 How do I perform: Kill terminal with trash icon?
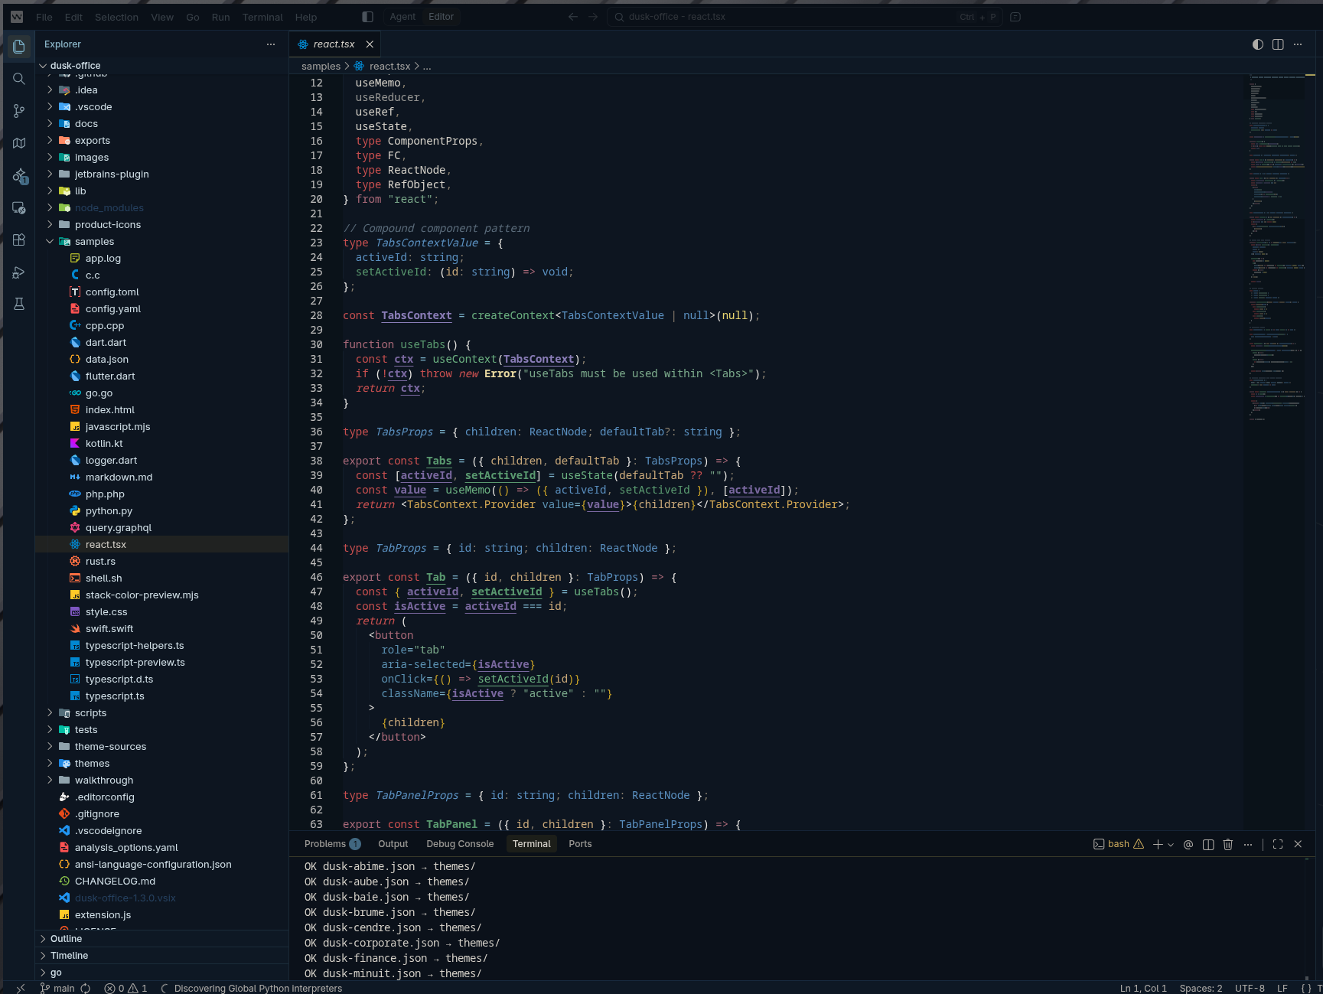click(x=1228, y=844)
